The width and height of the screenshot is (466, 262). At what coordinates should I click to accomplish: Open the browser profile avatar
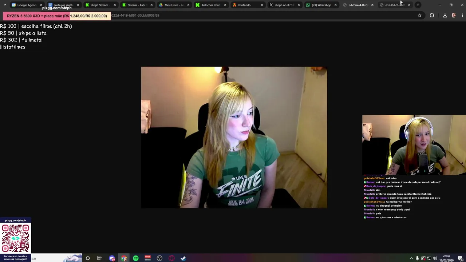coord(454,15)
